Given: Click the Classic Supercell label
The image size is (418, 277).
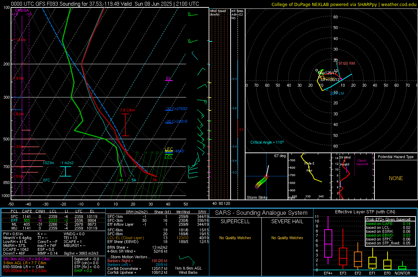Looking at the screenshot, I should pos(362,162).
